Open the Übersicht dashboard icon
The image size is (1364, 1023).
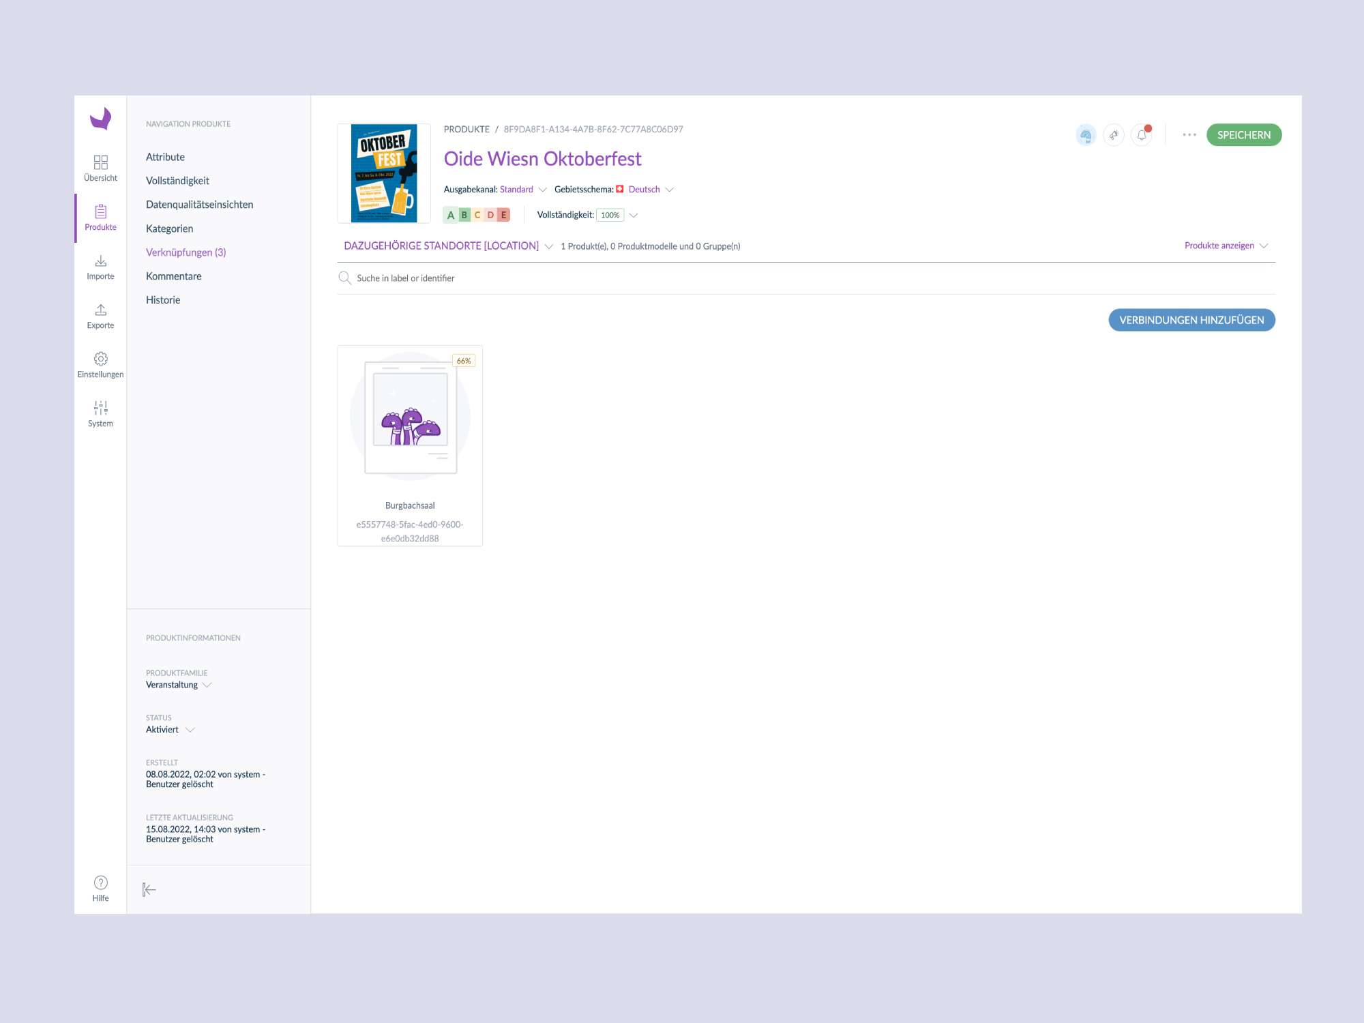[100, 168]
